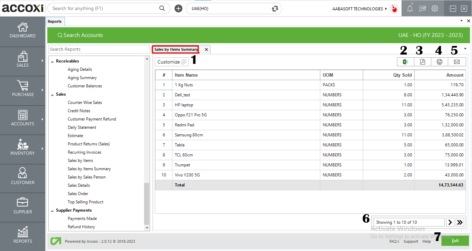The height and width of the screenshot is (251, 472).
Task: Open the feedback message icon
Action: [x=422, y=8]
